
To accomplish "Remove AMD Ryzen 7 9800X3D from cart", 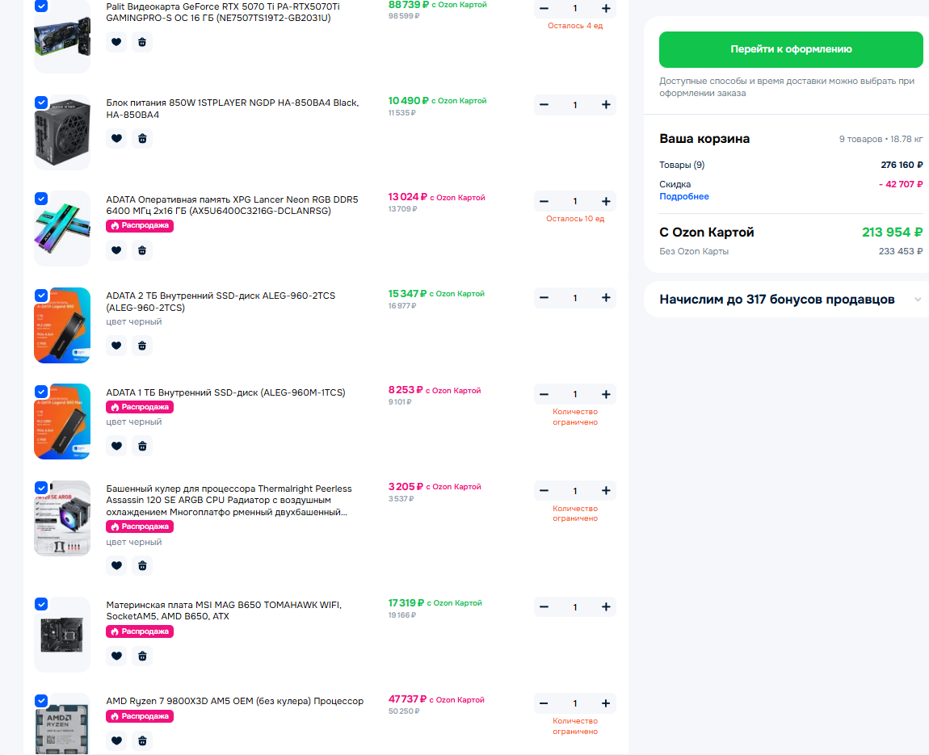I will 142,740.
